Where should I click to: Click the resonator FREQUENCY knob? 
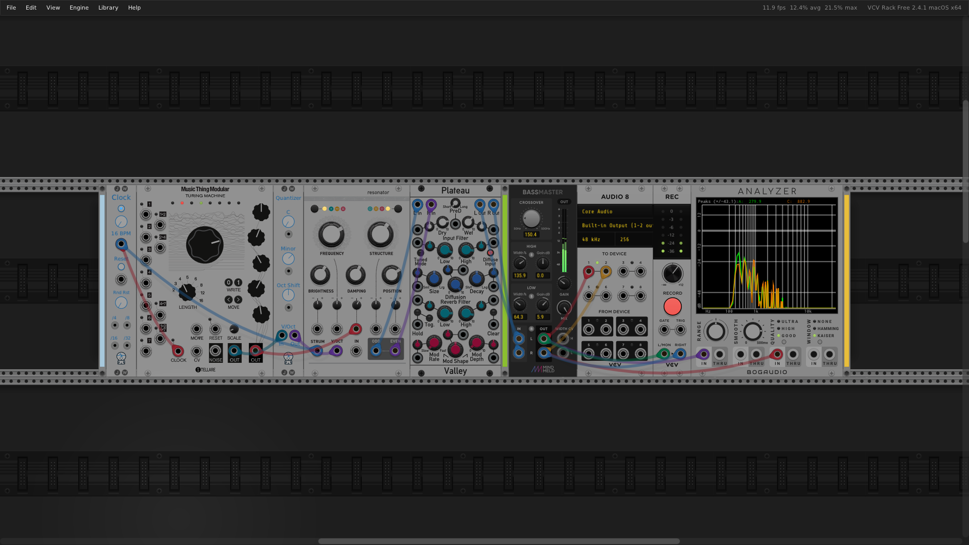tap(332, 235)
